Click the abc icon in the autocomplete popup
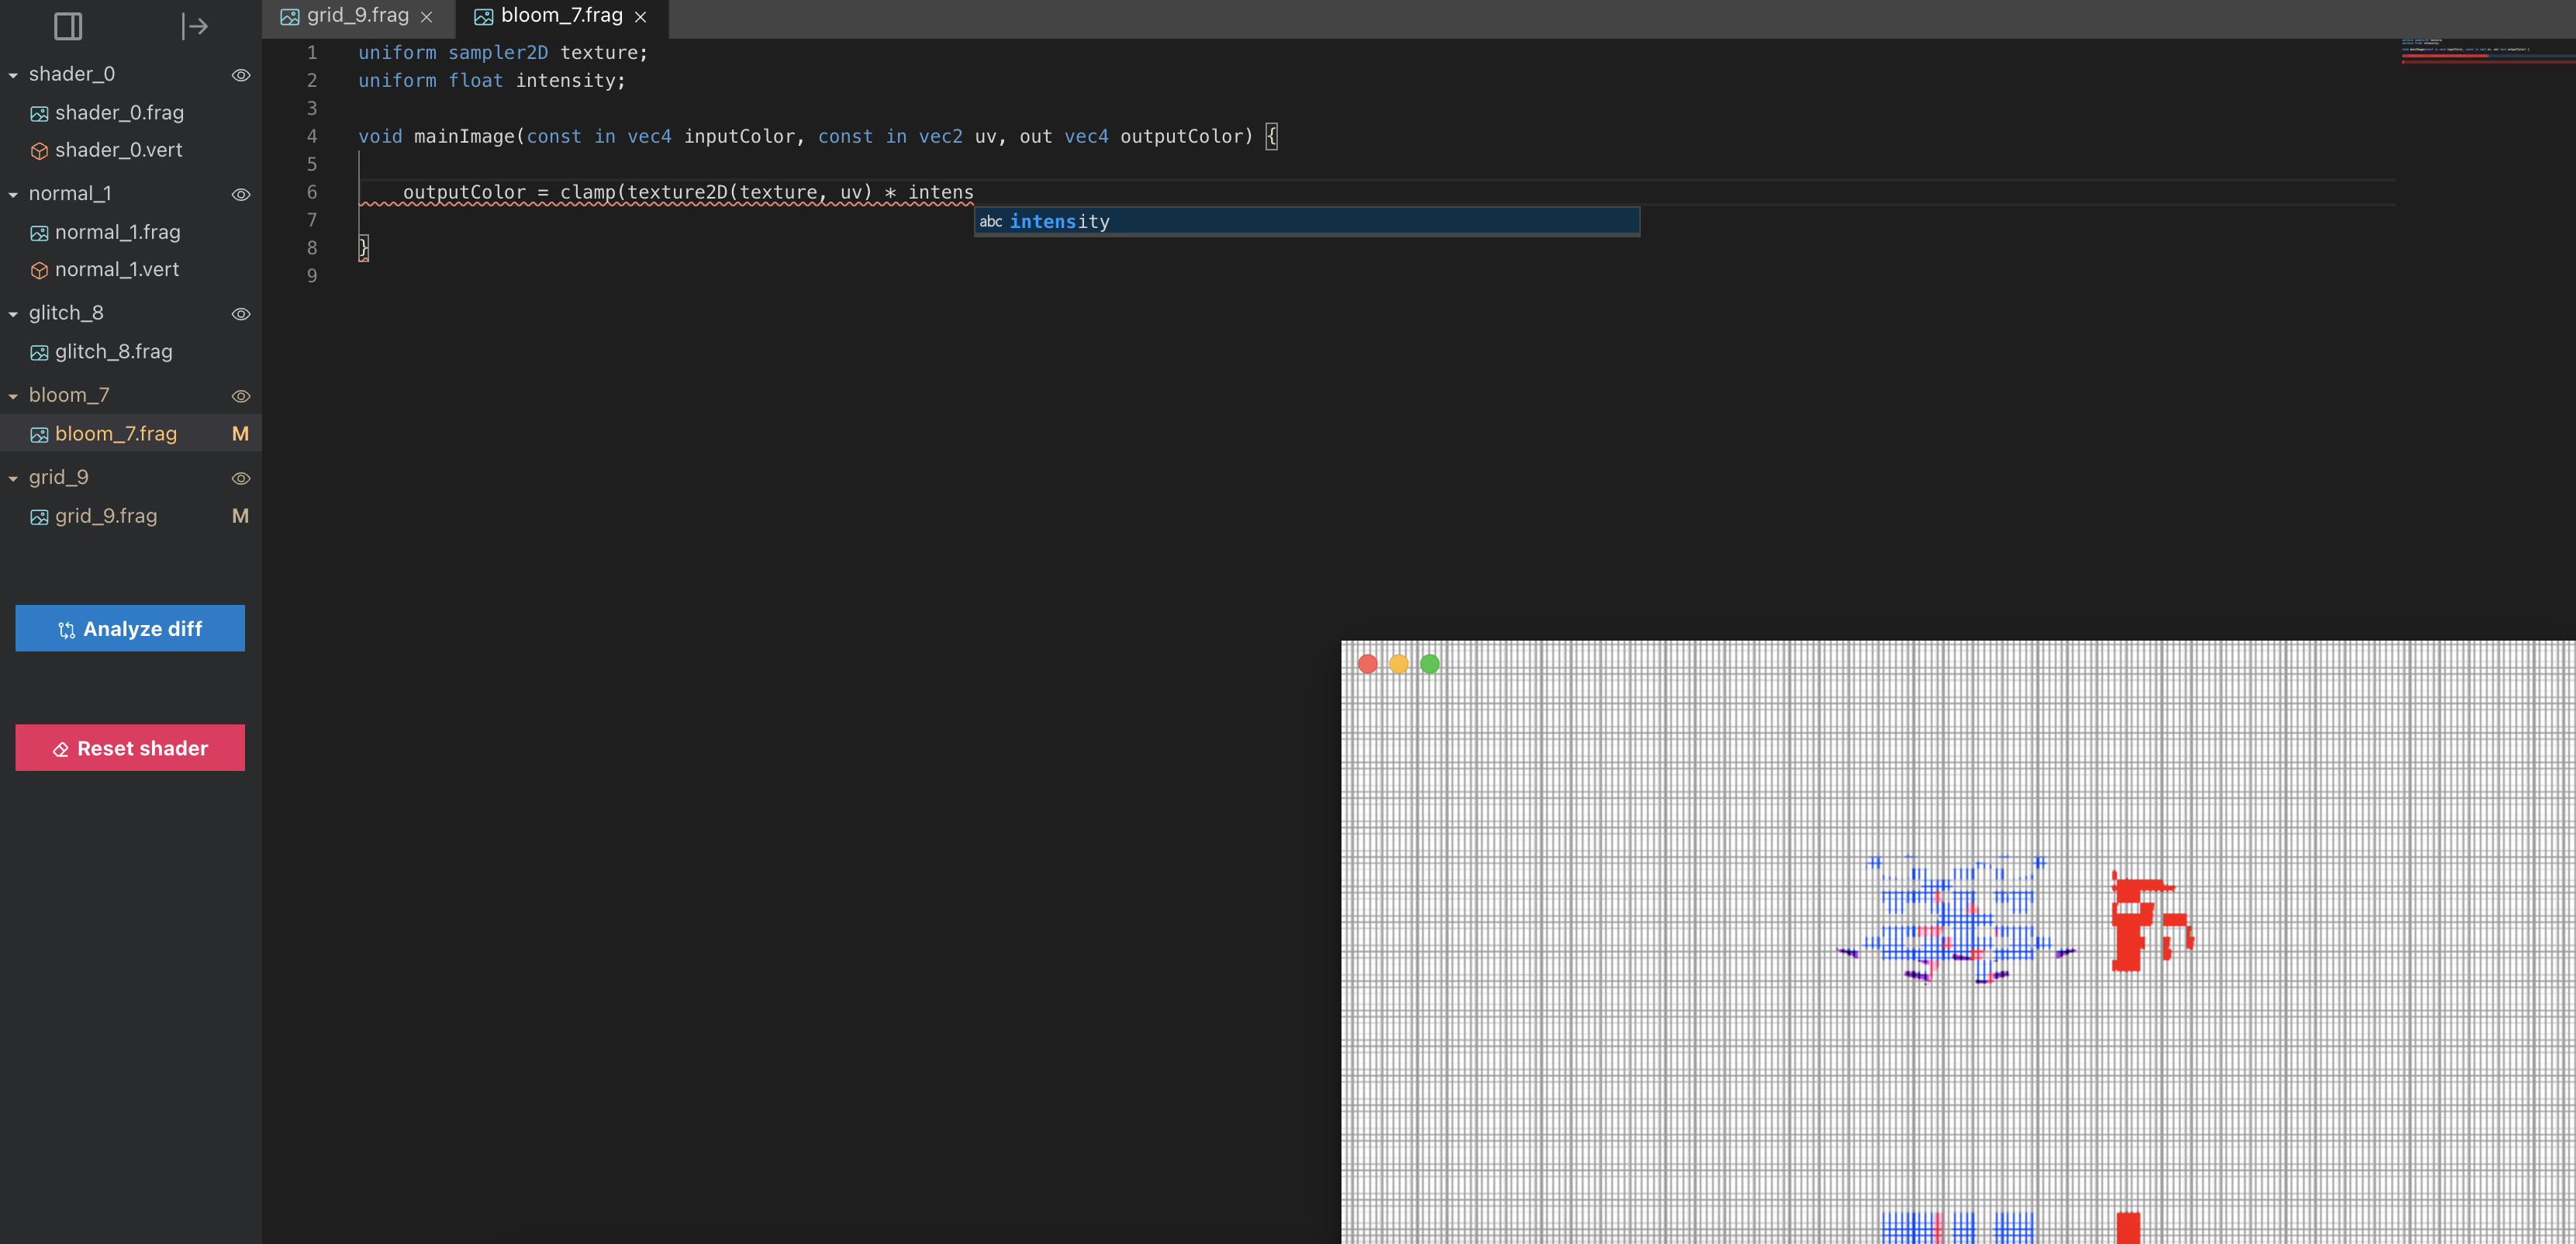Viewport: 2576px width, 1244px height. click(x=991, y=222)
